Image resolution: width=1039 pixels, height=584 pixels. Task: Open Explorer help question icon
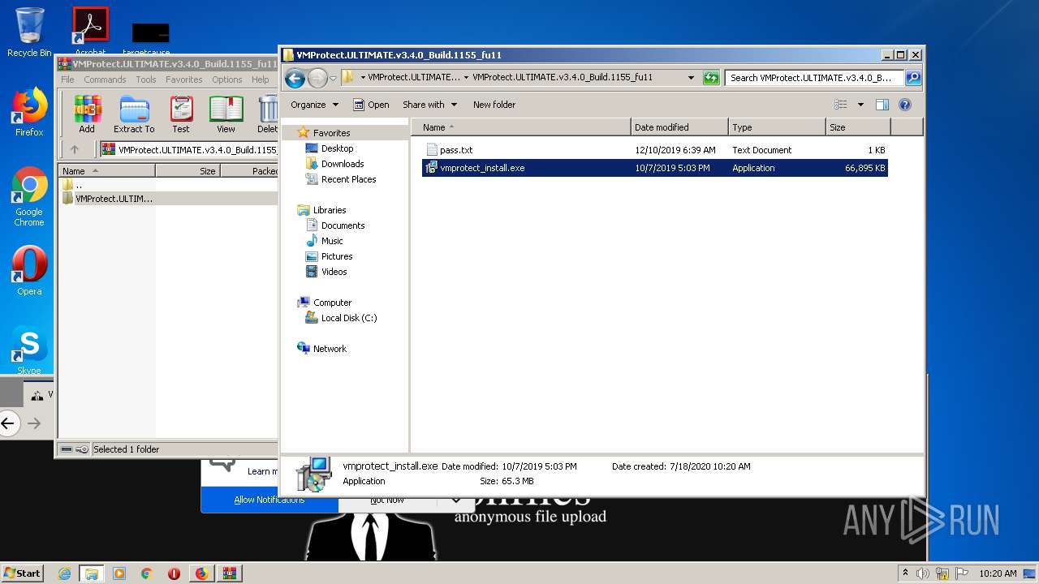(x=905, y=105)
